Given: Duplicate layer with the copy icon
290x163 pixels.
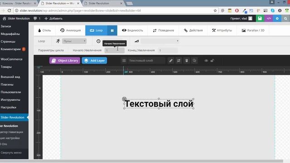Looking at the screenshot, I should click(194, 60).
